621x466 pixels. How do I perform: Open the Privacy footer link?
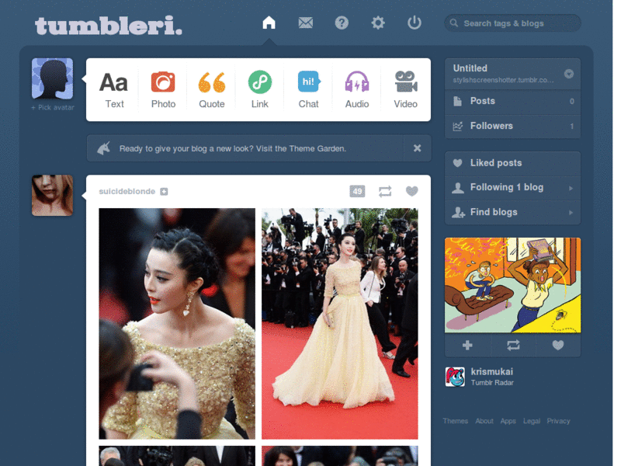point(558,421)
